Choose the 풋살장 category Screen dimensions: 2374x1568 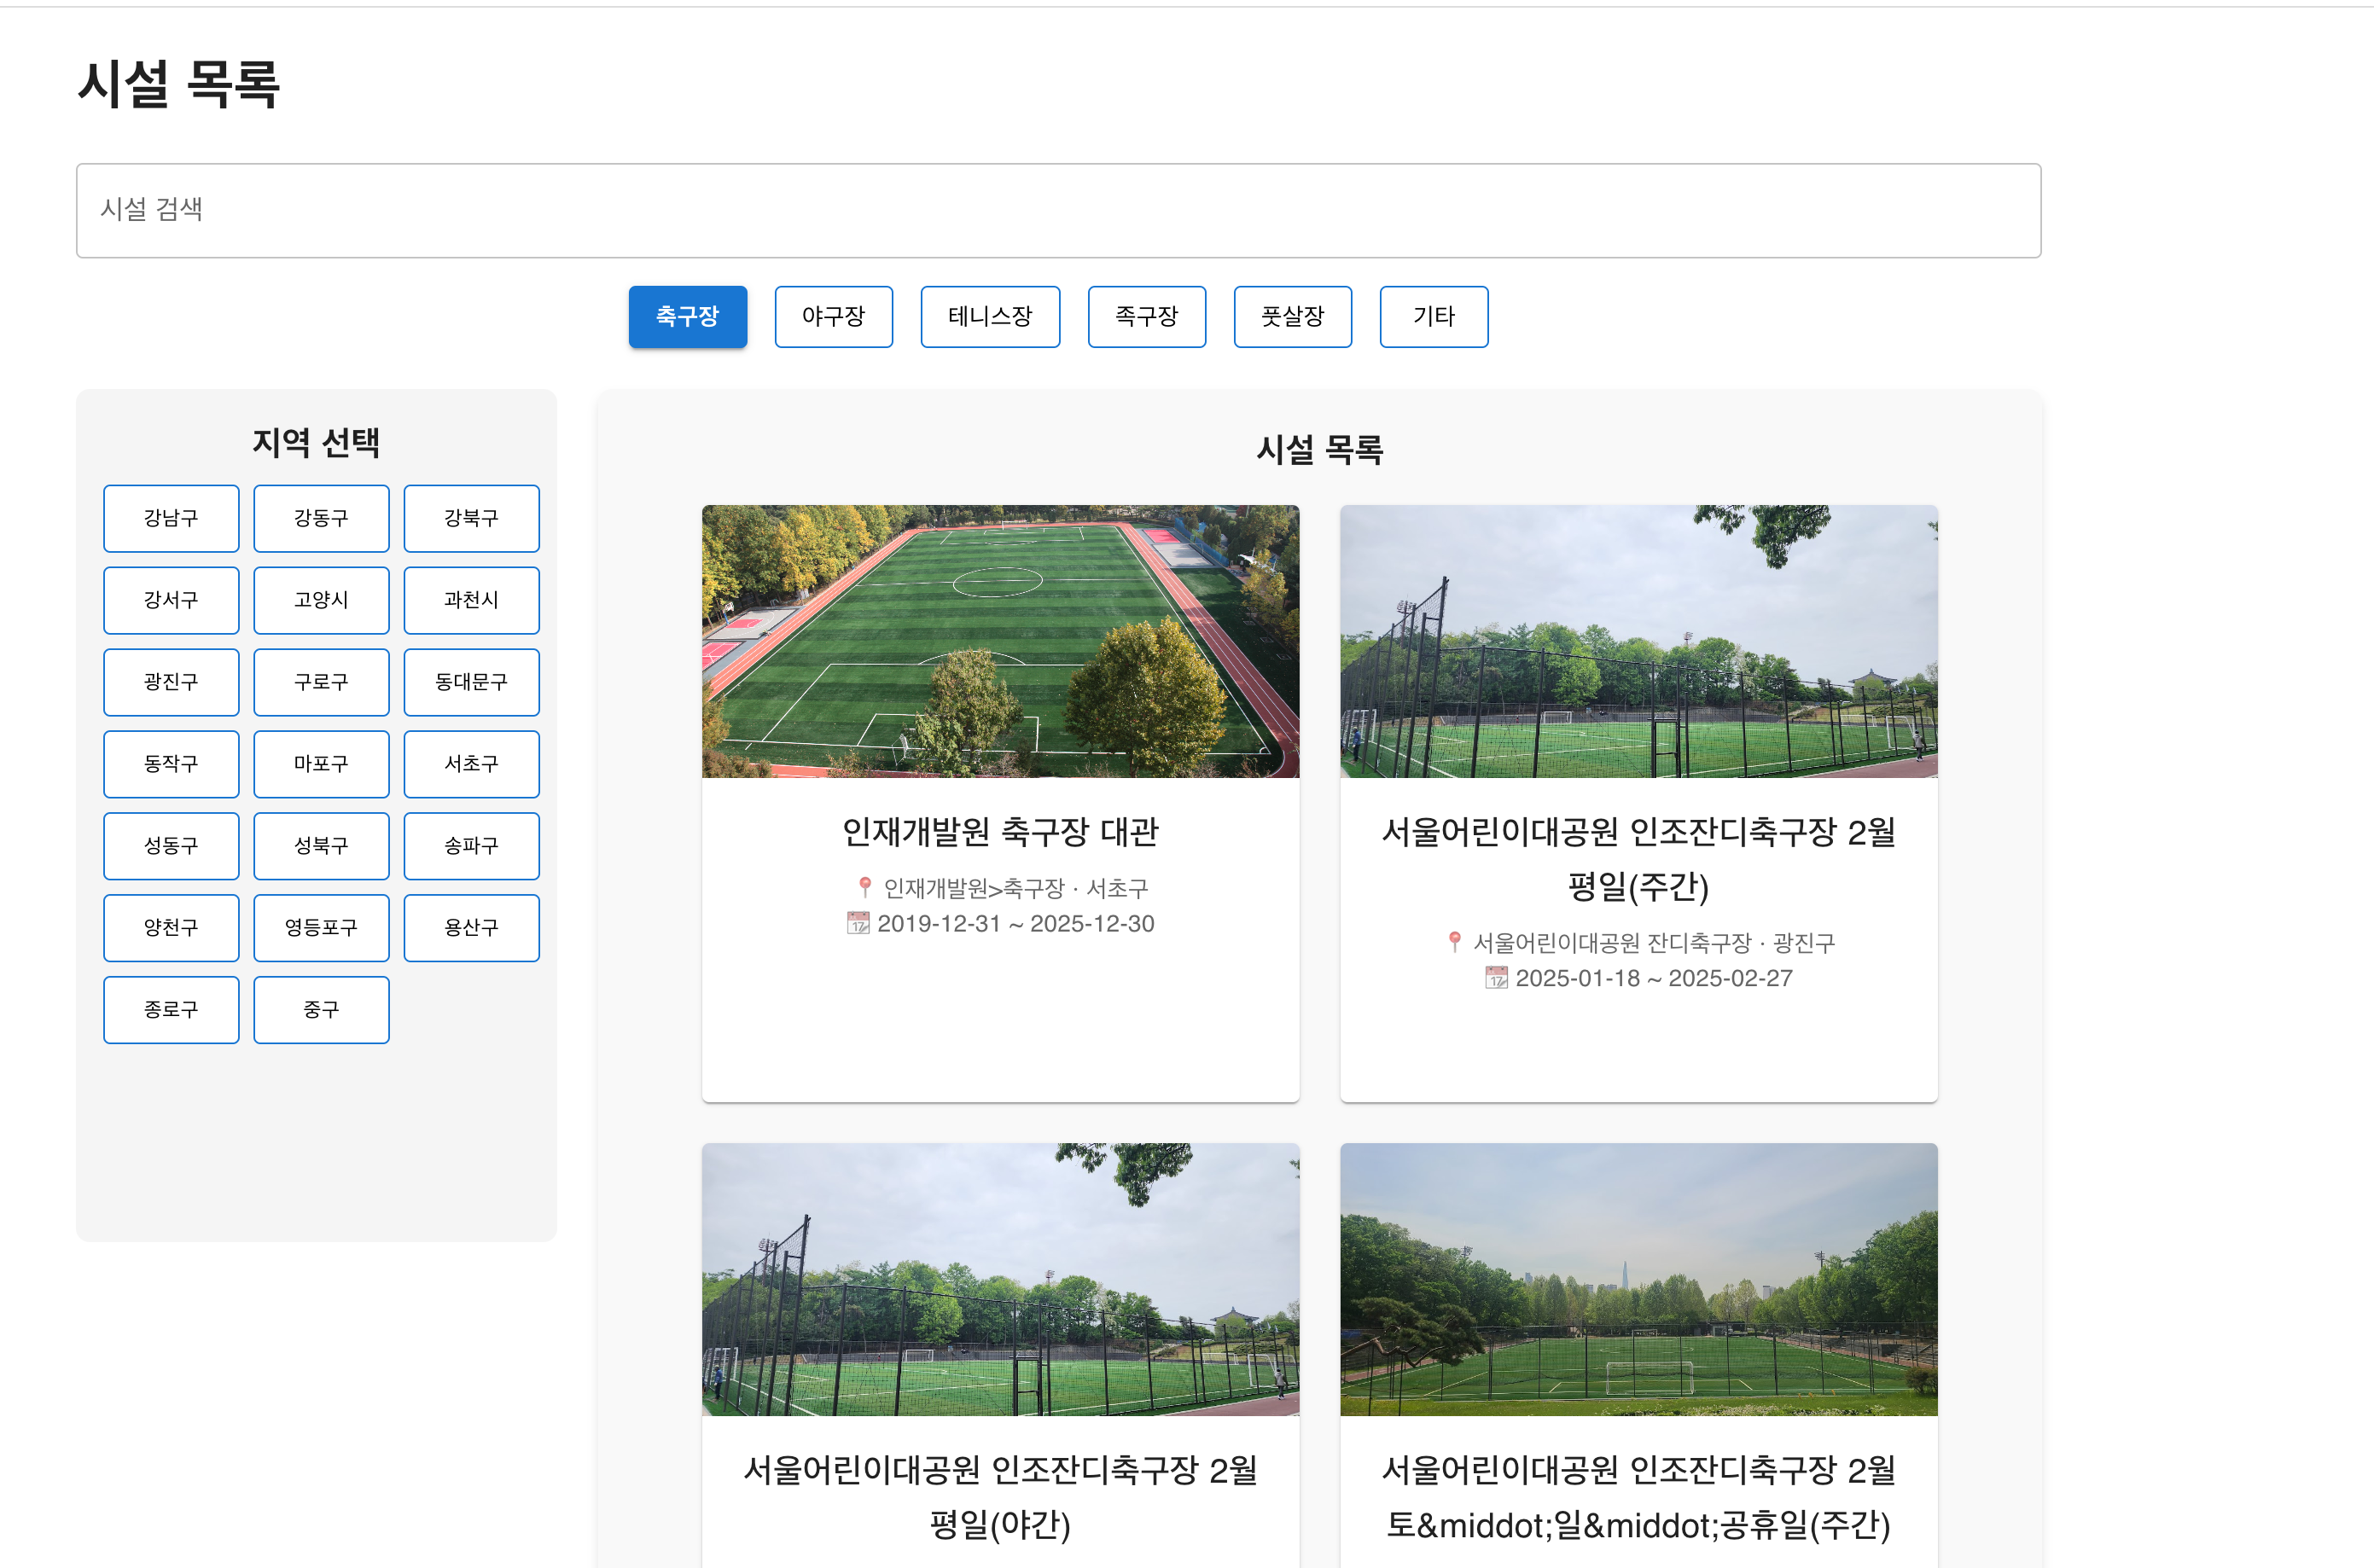click(x=1293, y=317)
